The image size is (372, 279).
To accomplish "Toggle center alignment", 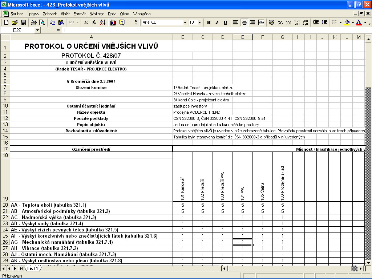I will 244,22.
